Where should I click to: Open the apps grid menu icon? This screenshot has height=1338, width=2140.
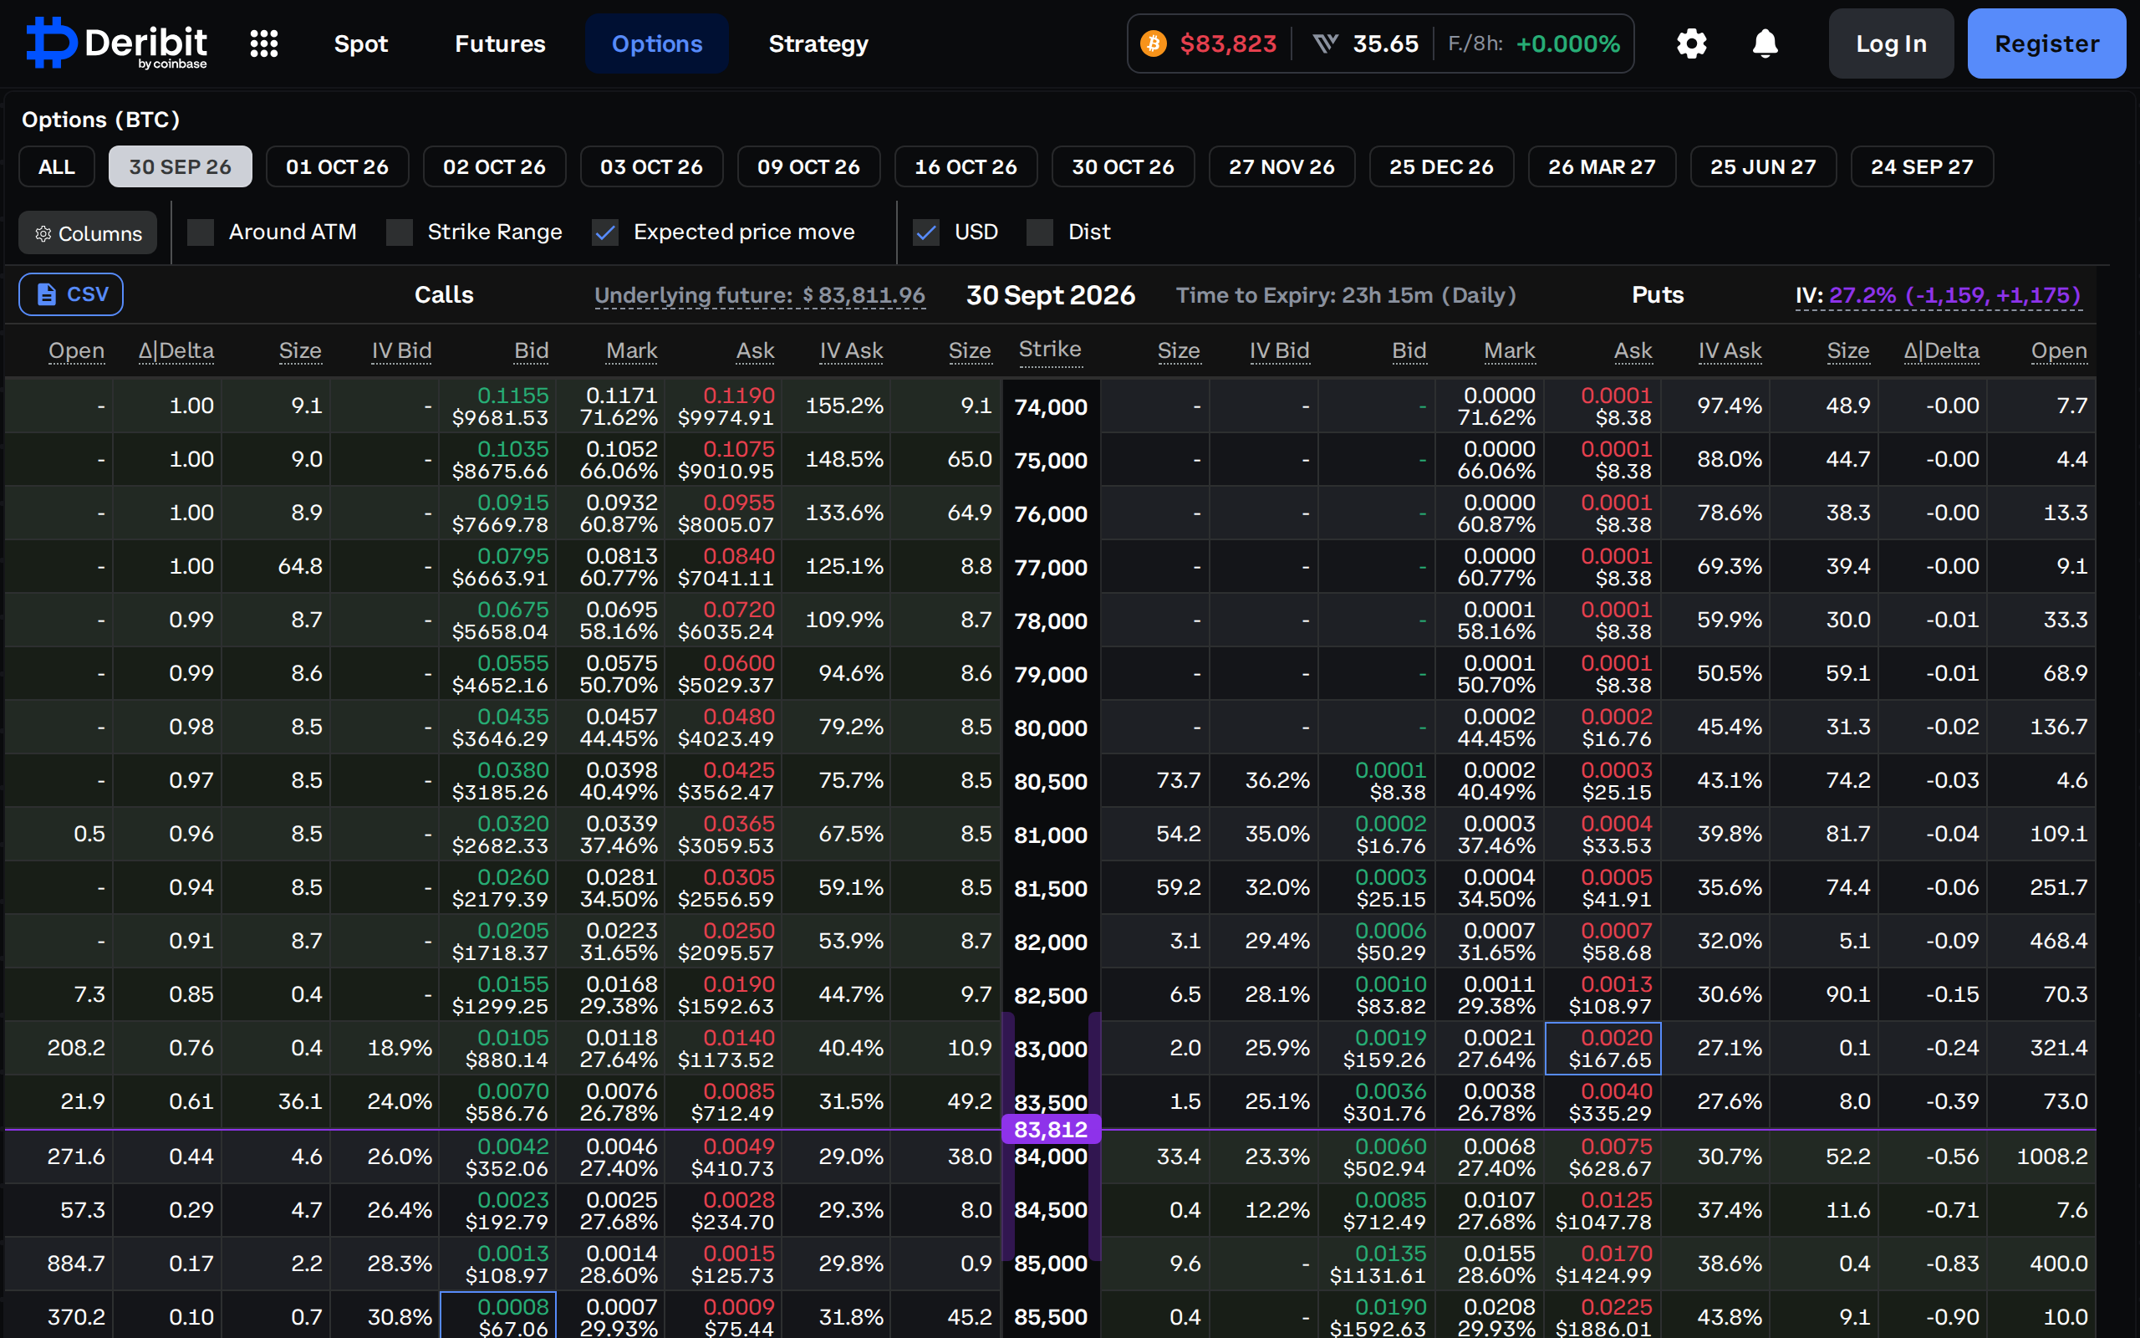click(x=263, y=43)
